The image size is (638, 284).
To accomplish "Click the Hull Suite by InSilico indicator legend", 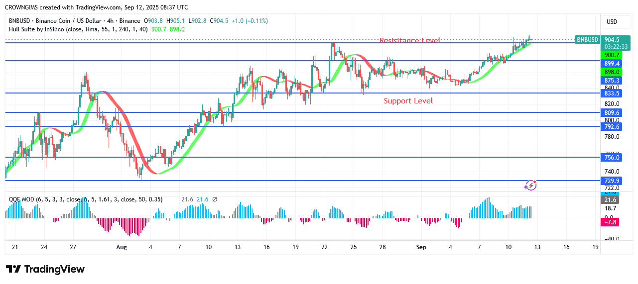I will (79, 29).
